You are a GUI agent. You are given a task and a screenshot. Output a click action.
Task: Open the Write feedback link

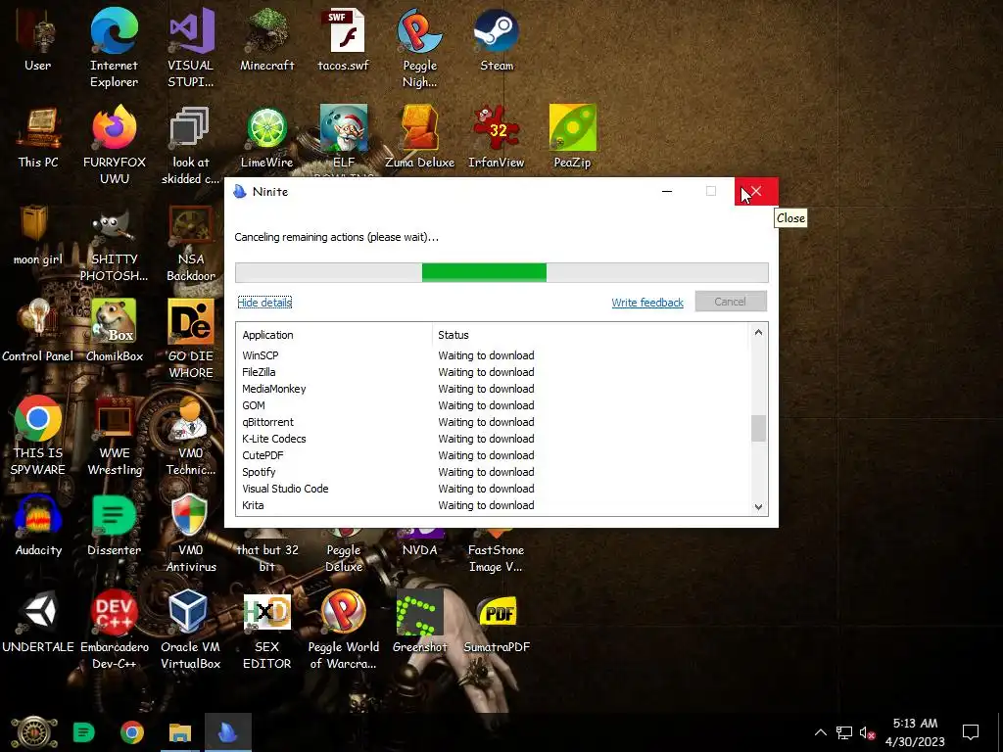pos(647,303)
